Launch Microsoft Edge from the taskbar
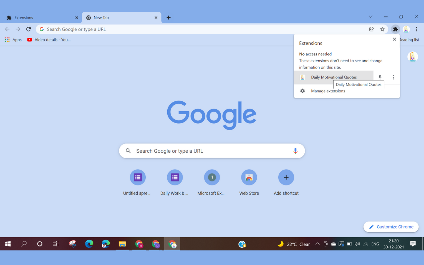The image size is (424, 265). point(89,244)
